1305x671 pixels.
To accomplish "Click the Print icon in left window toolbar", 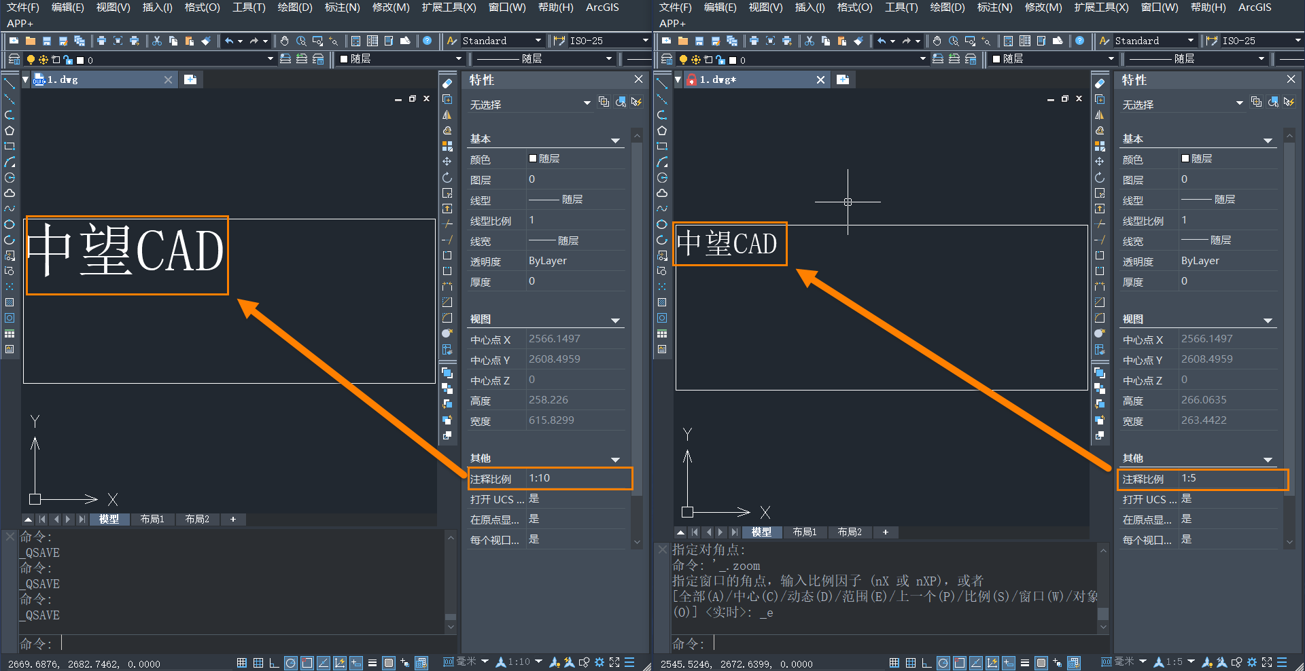I will click(101, 41).
